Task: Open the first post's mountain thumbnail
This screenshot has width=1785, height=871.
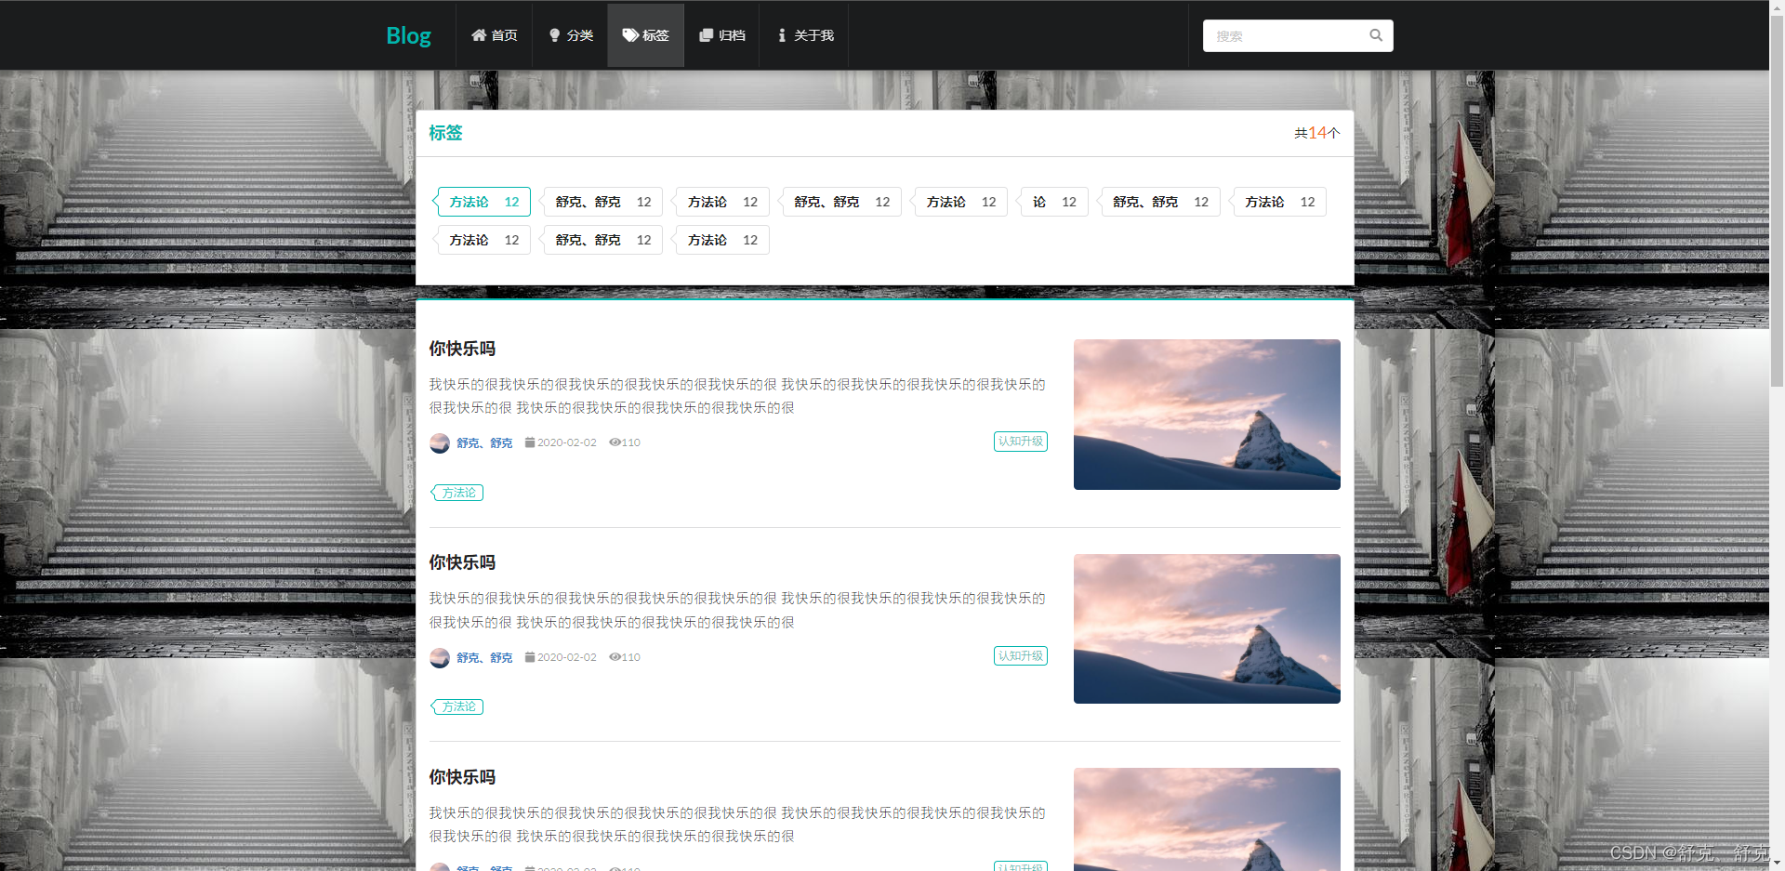Action: [x=1207, y=415]
